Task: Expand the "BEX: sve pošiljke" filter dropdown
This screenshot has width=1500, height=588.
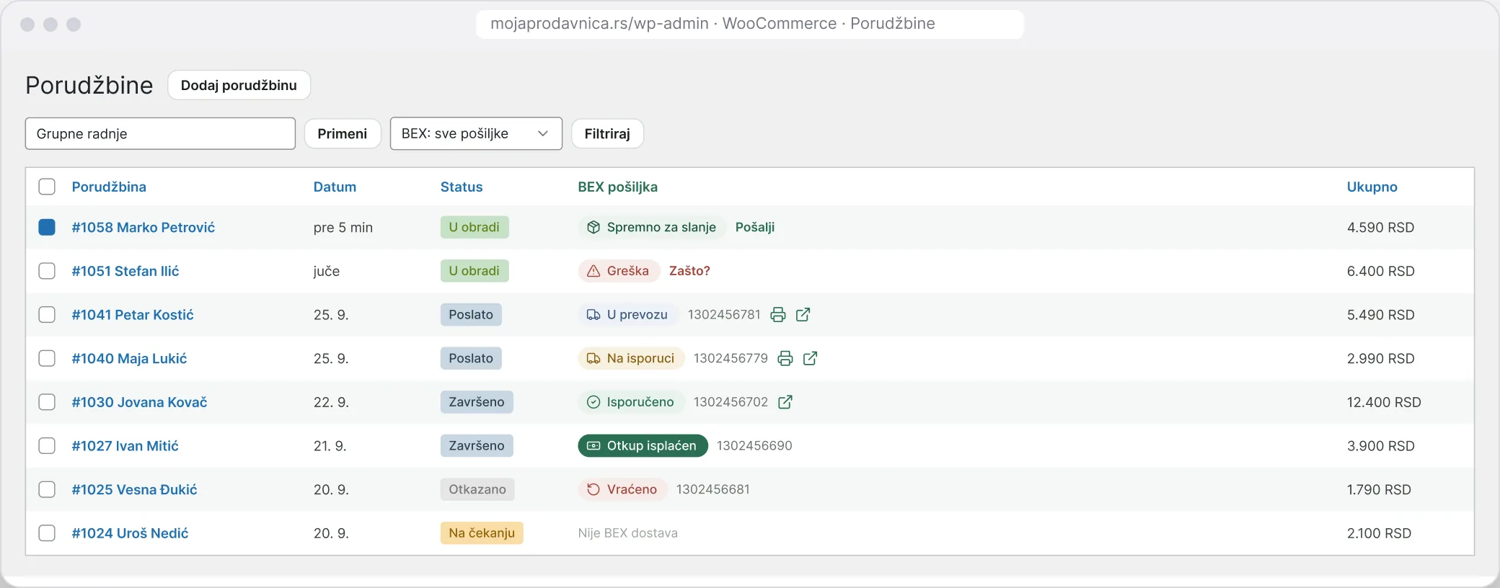Action: click(x=476, y=134)
